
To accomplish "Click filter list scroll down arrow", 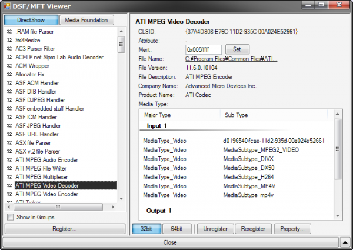I will pyautogui.click(x=121, y=198).
